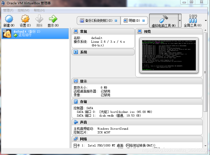Screen dimensions: 210x155
Task: Click the '控制器: SATA' controller line
Action: click(83, 108)
